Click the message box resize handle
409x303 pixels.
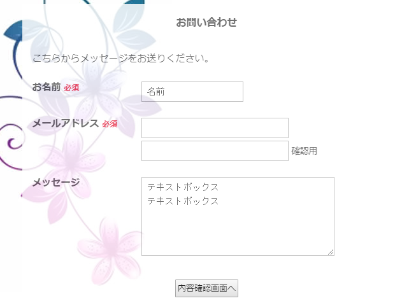coord(331,252)
